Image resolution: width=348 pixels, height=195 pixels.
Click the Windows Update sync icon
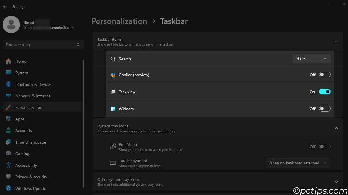(x=8, y=188)
